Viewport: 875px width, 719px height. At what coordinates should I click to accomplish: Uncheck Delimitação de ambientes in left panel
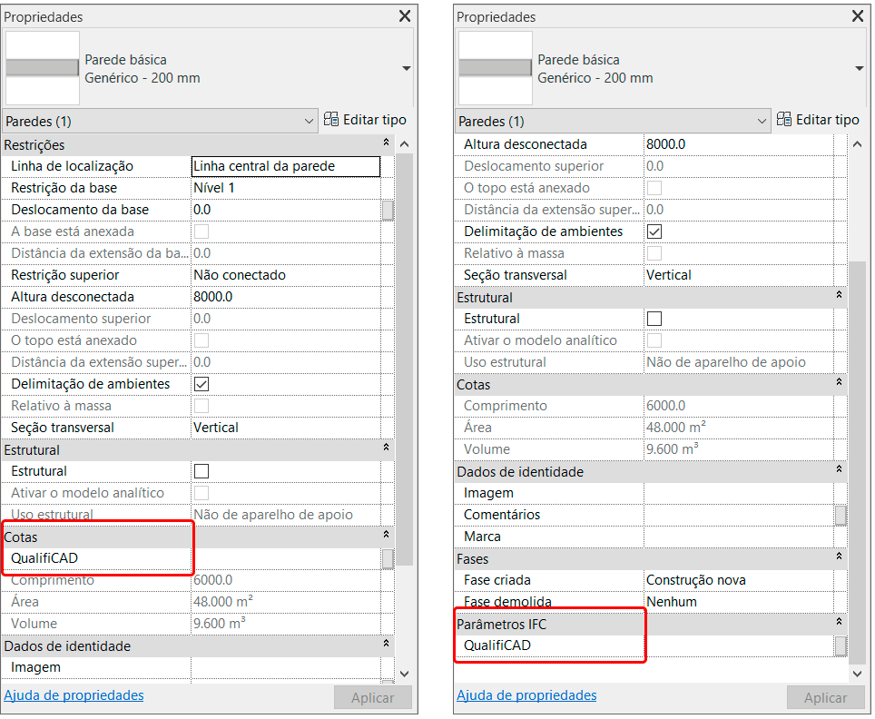(202, 384)
